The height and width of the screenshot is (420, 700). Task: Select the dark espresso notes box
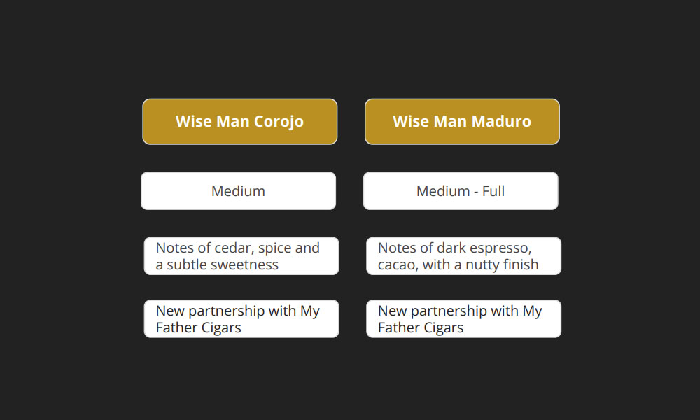(x=463, y=255)
